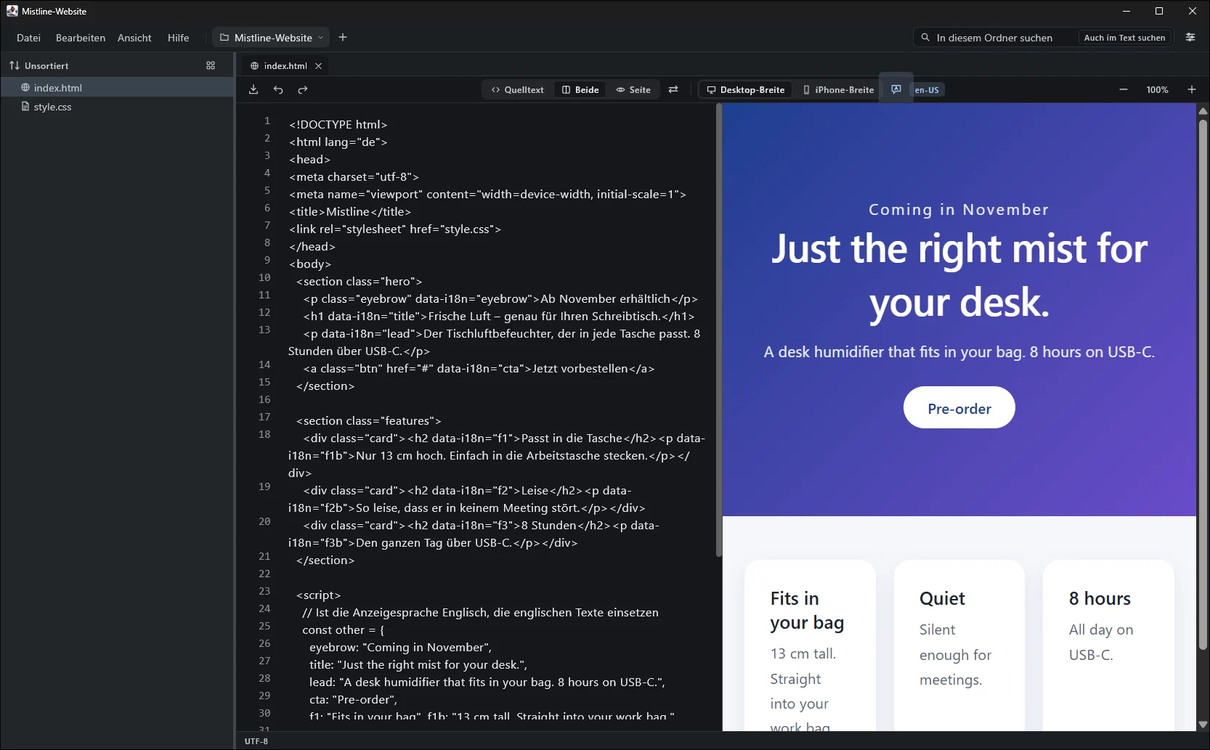Open the en-US language selector
Viewport: 1210px width, 750px height.
pos(927,90)
